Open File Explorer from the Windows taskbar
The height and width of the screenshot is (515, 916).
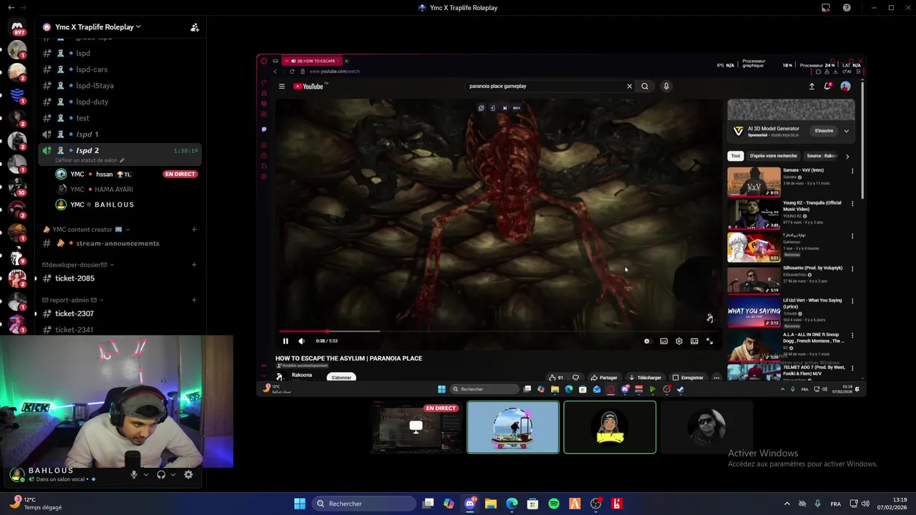coord(491,504)
